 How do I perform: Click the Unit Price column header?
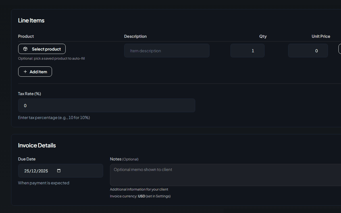(x=321, y=36)
